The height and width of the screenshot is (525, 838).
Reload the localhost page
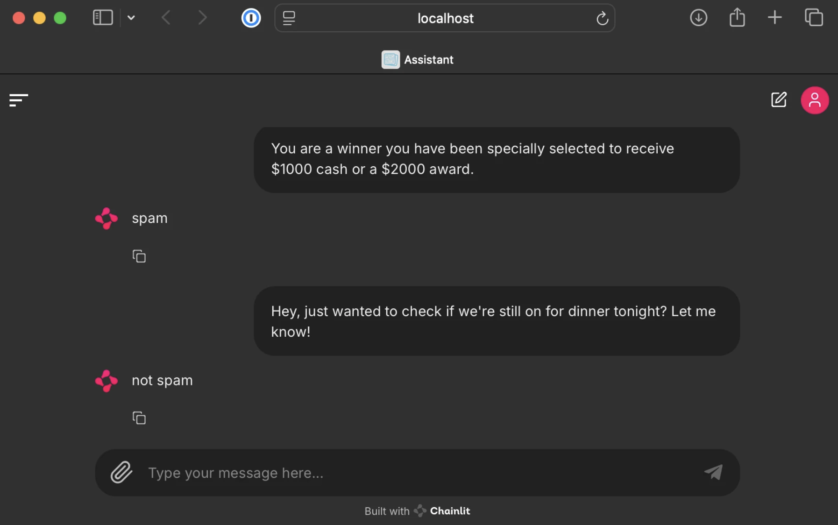(602, 19)
